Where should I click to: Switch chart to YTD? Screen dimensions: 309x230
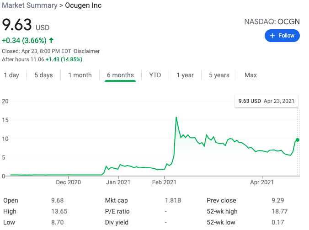155,75
